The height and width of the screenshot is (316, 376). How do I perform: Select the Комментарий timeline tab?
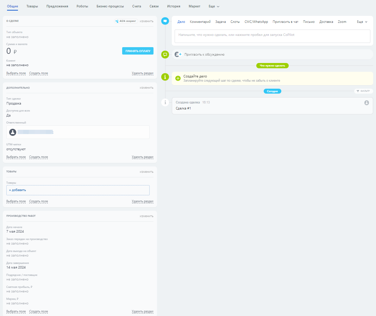[200, 22]
